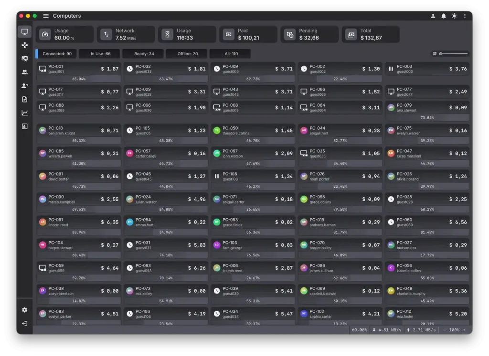Screen dimensions: 489x356
Task: Click the pause icon on PC-108 tile
Action: point(217,176)
